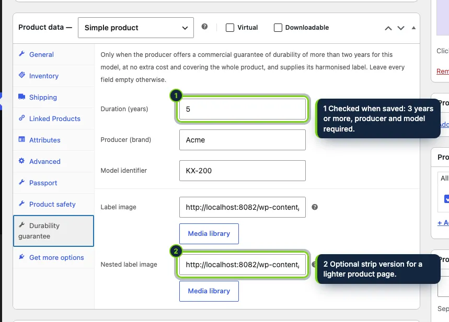Switch to the Inventory tab
Viewport: 449px width, 322px height.
pos(53,76)
